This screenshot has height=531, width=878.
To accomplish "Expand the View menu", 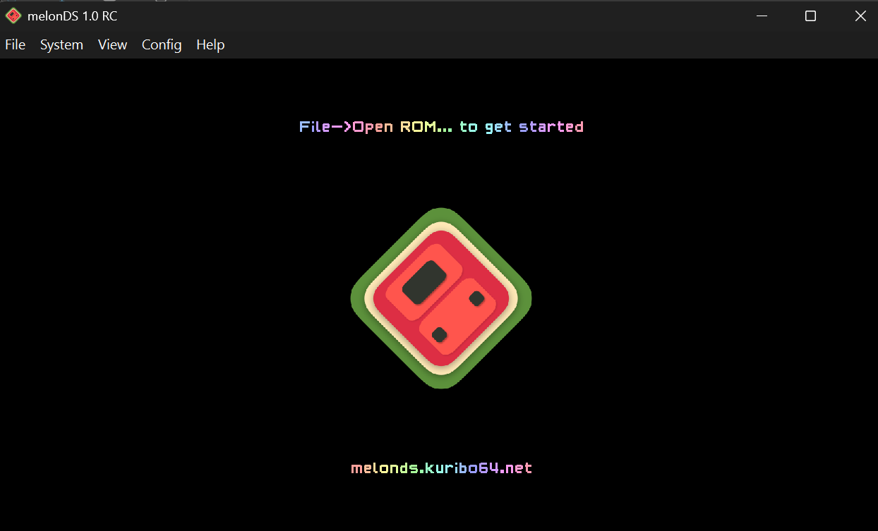I will 112,44.
